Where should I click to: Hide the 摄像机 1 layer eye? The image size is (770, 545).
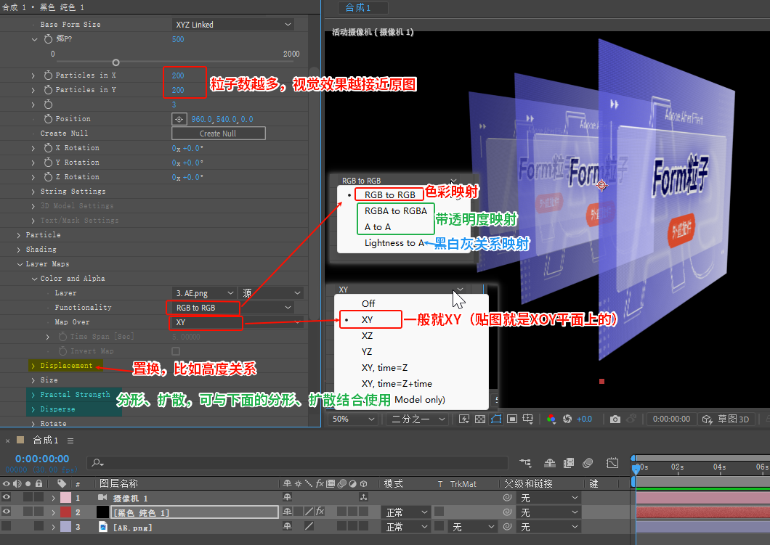point(6,497)
